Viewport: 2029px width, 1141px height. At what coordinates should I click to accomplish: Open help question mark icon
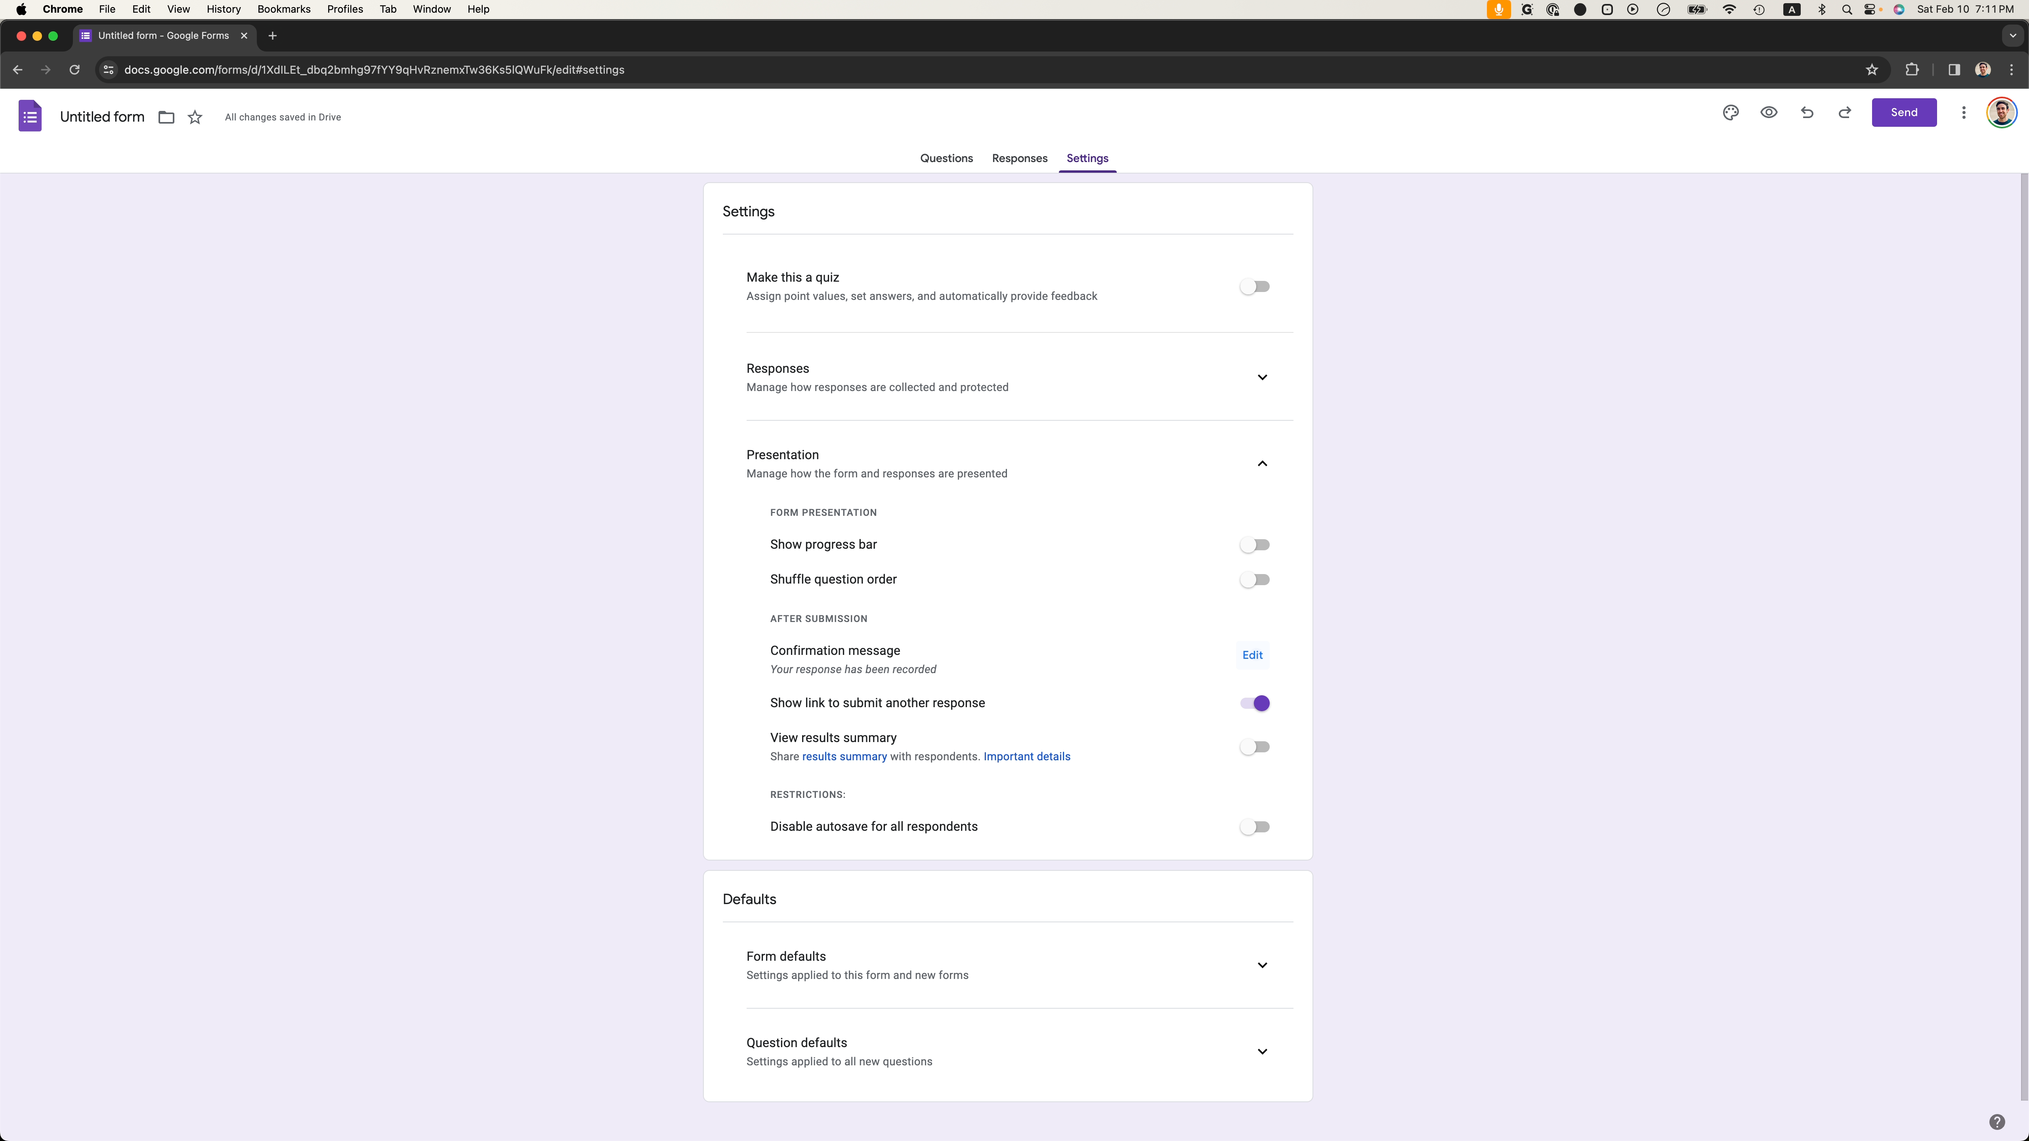[1997, 1122]
